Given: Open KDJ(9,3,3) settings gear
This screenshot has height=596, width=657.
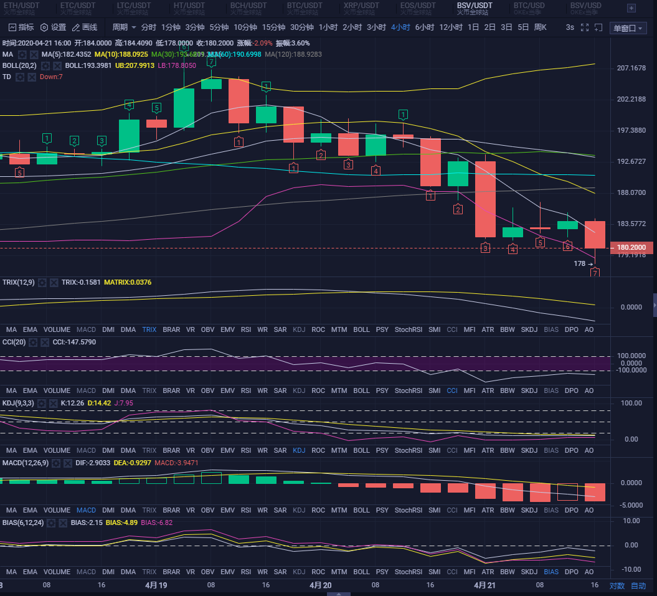Looking at the screenshot, I should click(42, 404).
